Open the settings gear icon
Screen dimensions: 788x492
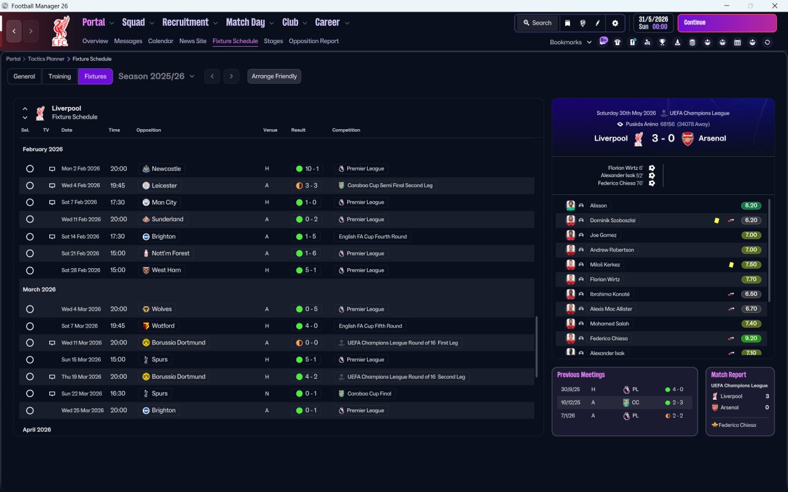pos(615,23)
